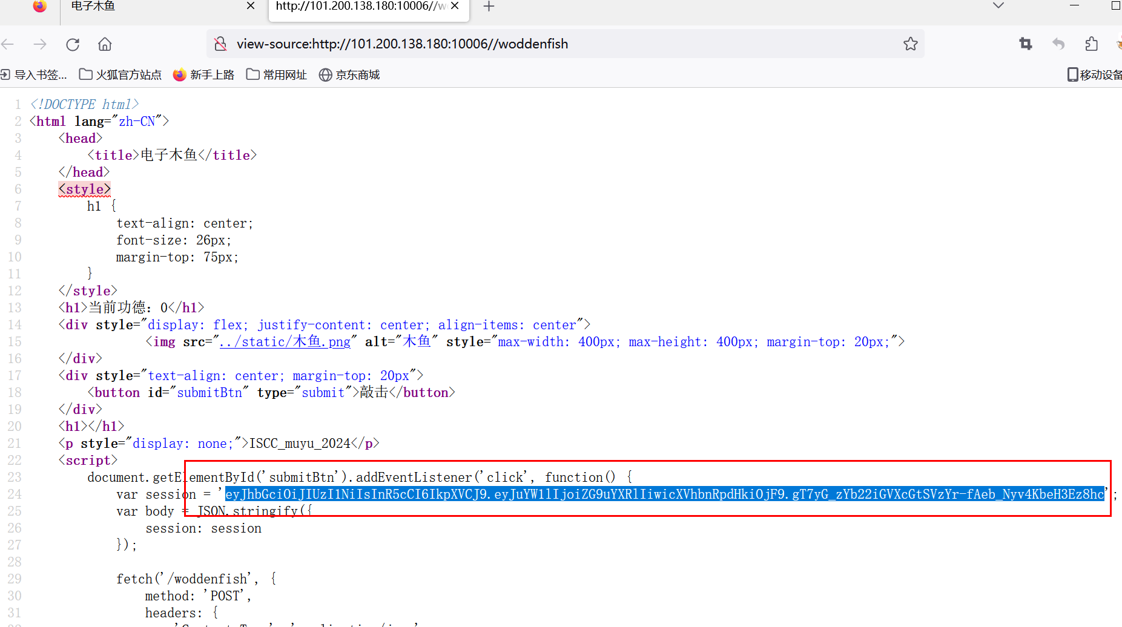Click the headers: { line
The image size is (1122, 627).
coord(182,613)
